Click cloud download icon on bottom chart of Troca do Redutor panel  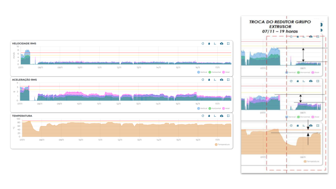(x=311, y=126)
